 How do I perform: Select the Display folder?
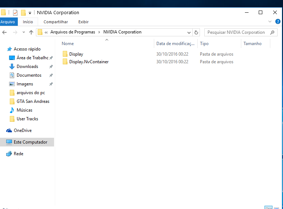point(76,54)
